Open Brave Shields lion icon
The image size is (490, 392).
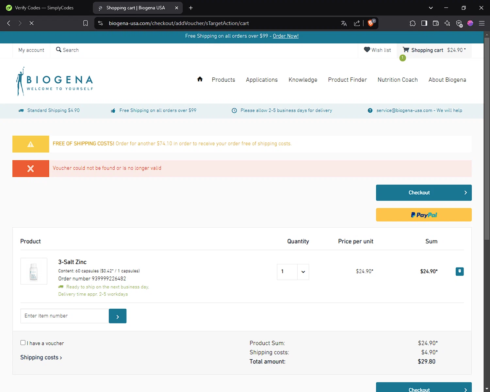(x=371, y=23)
